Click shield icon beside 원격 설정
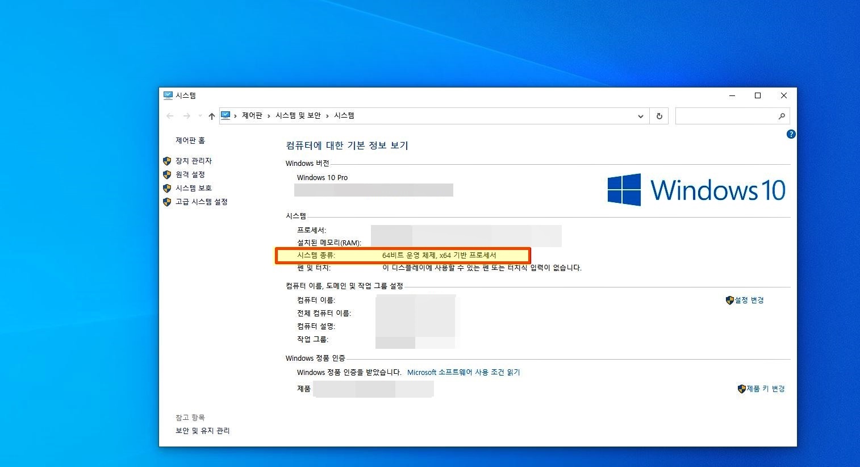 tap(167, 174)
